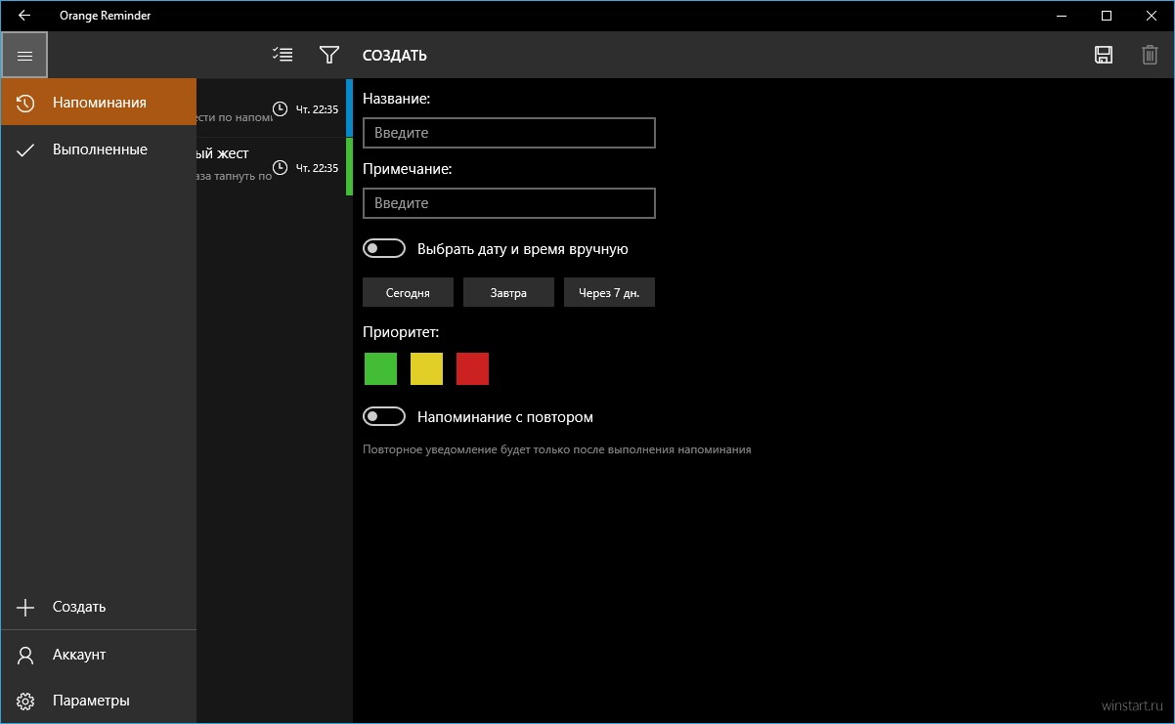This screenshot has width=1175, height=724.
Task: Click the back arrow in title bar
Action: [x=23, y=16]
